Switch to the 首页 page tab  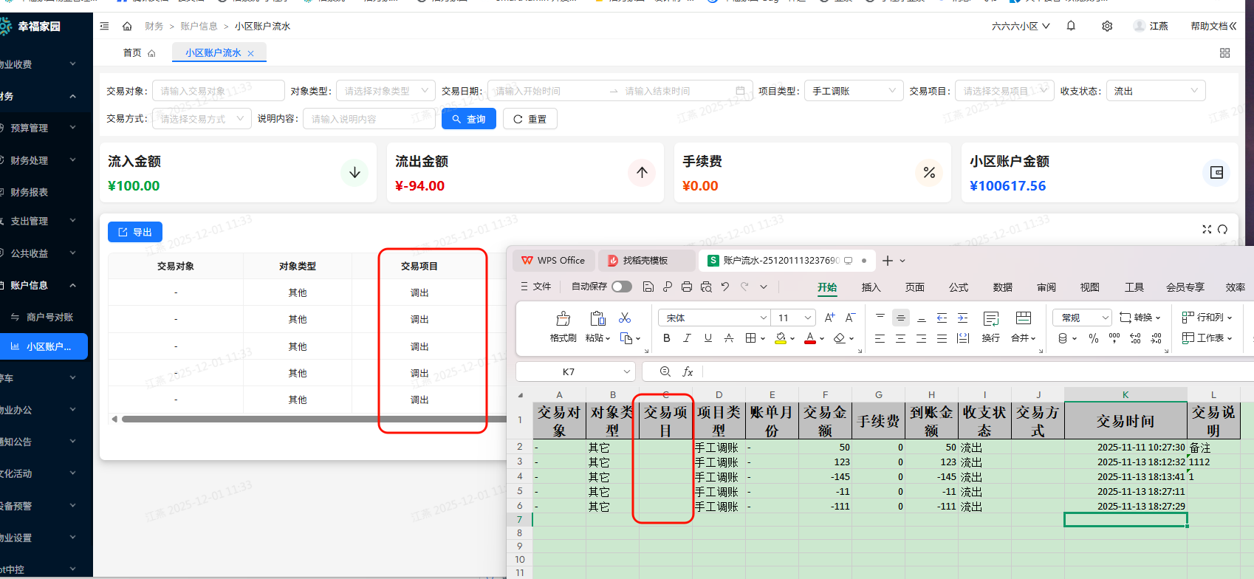click(x=139, y=53)
